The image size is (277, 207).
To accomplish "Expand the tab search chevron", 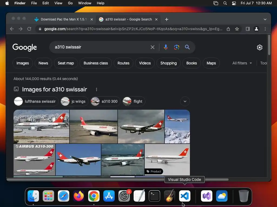I will coord(265,19).
